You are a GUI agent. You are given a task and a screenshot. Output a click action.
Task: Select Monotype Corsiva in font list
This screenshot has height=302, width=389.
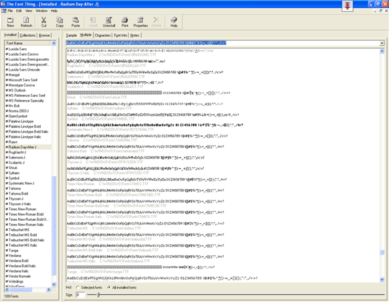click(21, 85)
